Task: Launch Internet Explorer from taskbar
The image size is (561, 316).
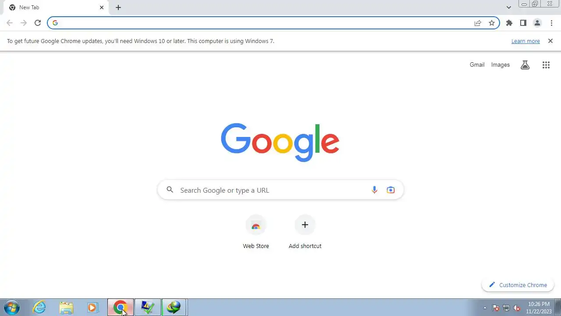Action: pyautogui.click(x=39, y=307)
